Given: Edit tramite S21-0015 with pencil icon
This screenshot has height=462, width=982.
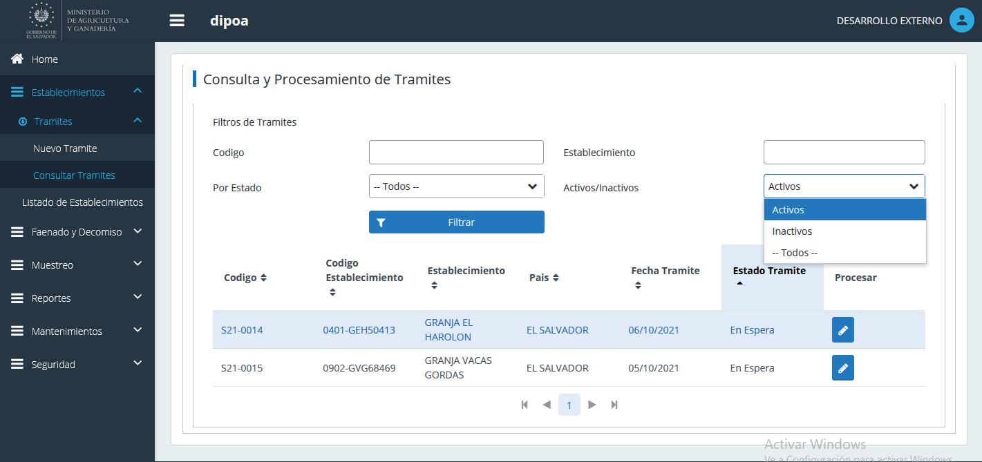Looking at the screenshot, I should [x=843, y=368].
